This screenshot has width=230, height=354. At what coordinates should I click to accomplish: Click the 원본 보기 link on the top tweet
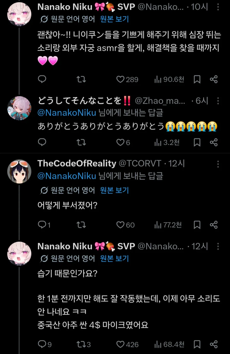114,19
